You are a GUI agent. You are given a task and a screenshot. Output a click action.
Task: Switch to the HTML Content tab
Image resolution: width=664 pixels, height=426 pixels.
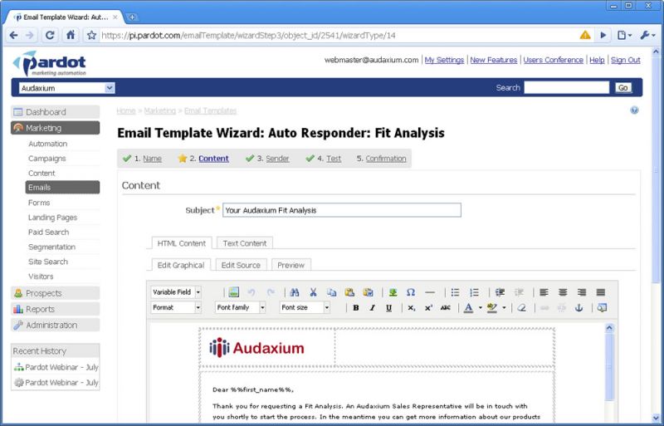[181, 243]
